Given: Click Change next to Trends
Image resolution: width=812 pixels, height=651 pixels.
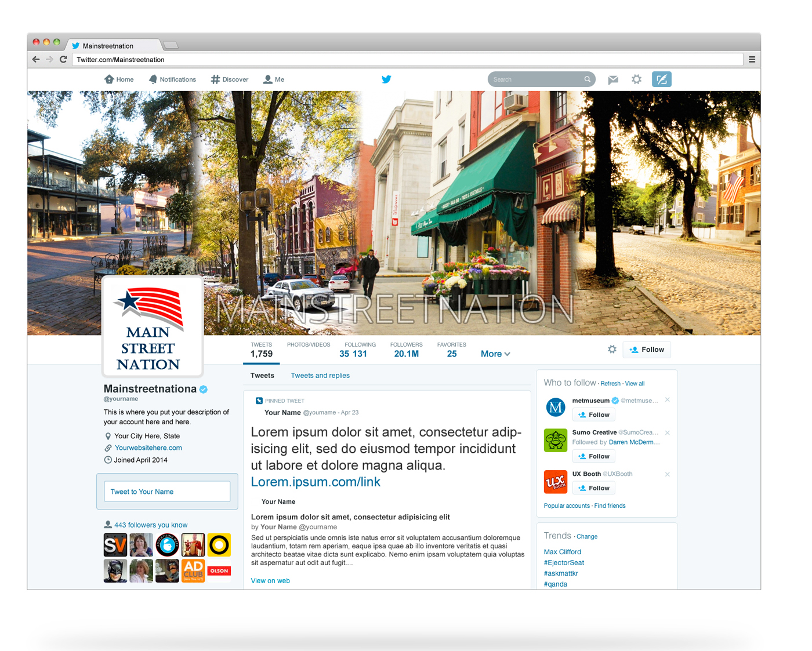Looking at the screenshot, I should pyautogui.click(x=587, y=537).
